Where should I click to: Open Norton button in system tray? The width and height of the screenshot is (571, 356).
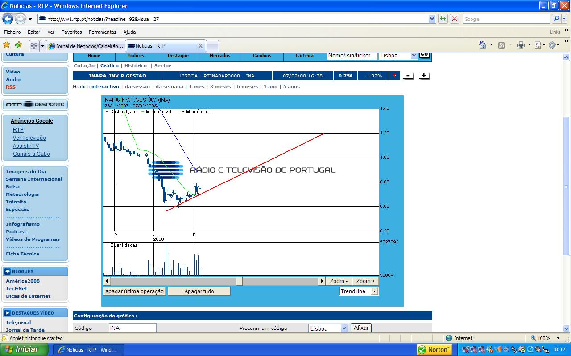[x=434, y=350]
